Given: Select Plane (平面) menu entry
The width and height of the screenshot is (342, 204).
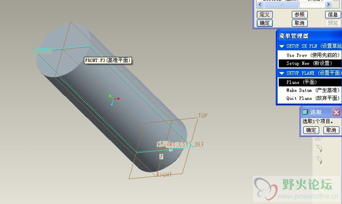Looking at the screenshot, I should click(310, 82).
